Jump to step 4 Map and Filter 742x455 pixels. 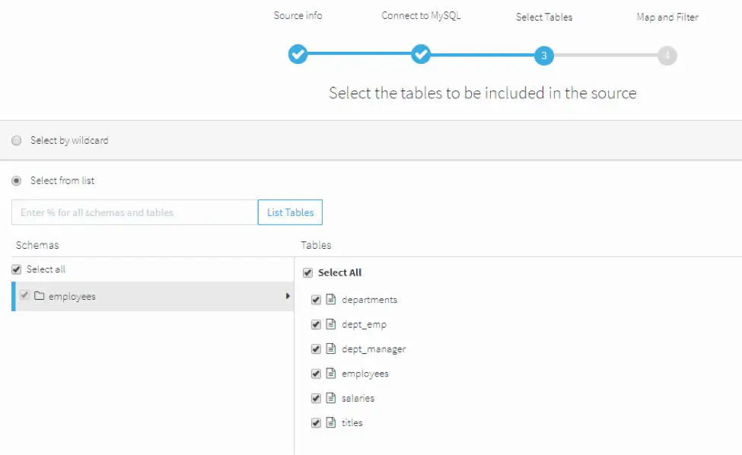tap(667, 56)
